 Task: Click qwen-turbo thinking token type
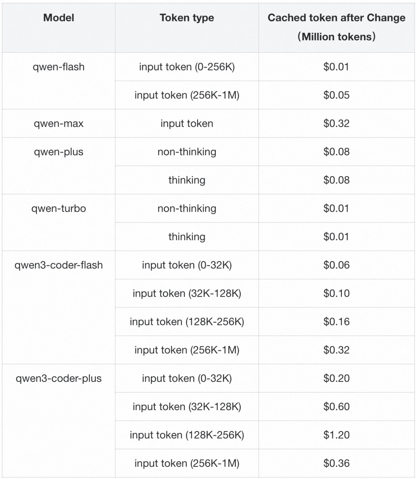point(187,237)
